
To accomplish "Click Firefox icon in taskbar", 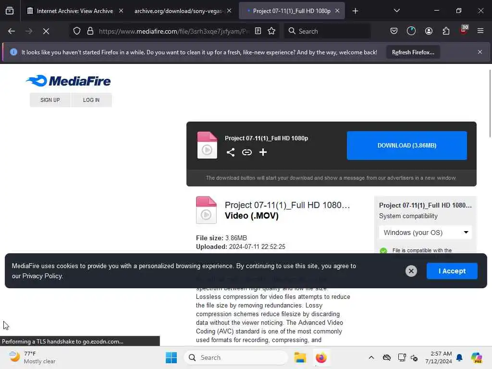I will tap(321, 357).
